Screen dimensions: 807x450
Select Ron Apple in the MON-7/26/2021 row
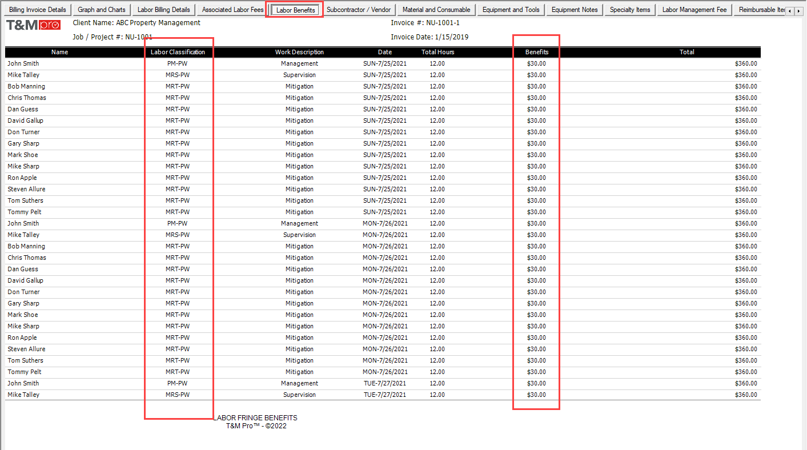[22, 337]
